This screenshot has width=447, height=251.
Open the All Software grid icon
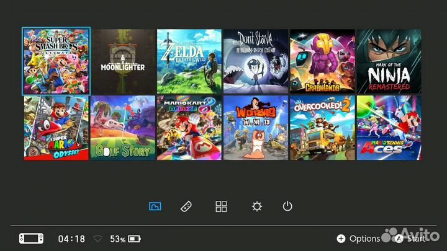[x=221, y=206]
